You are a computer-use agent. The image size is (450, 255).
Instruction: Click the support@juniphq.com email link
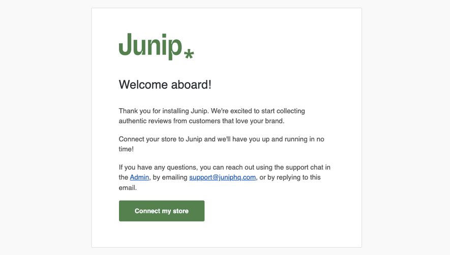[222, 177]
